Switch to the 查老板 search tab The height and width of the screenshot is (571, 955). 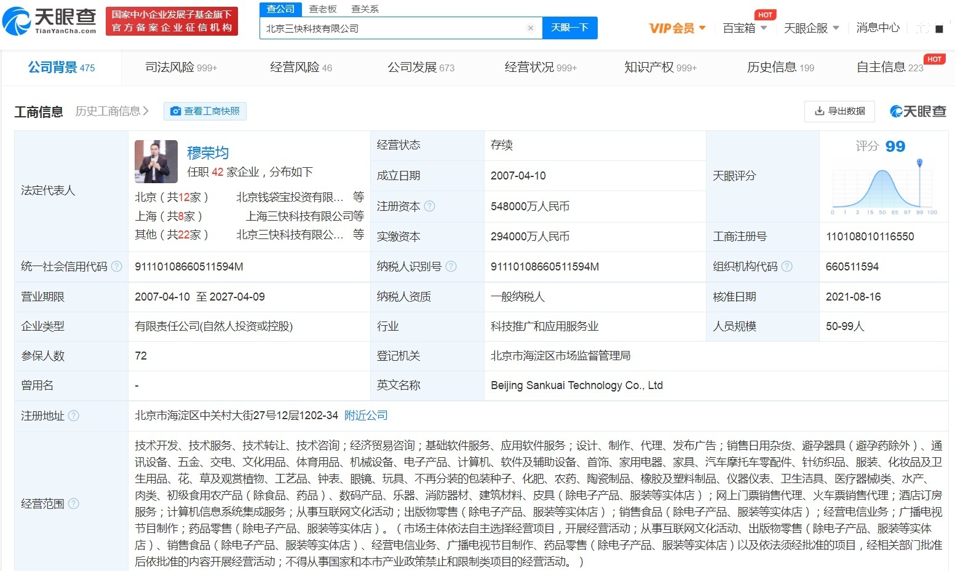(323, 9)
